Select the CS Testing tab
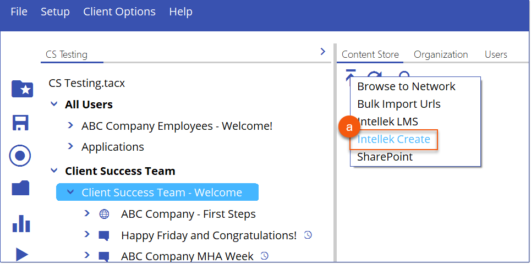531x264 pixels. 67,54
